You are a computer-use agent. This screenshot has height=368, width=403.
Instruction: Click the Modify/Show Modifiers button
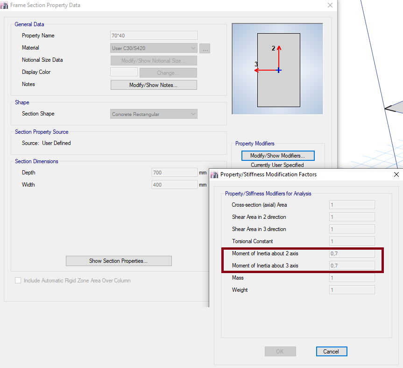point(278,156)
